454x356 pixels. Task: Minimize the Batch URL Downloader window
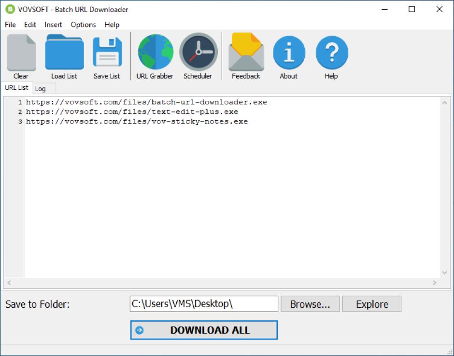[384, 9]
